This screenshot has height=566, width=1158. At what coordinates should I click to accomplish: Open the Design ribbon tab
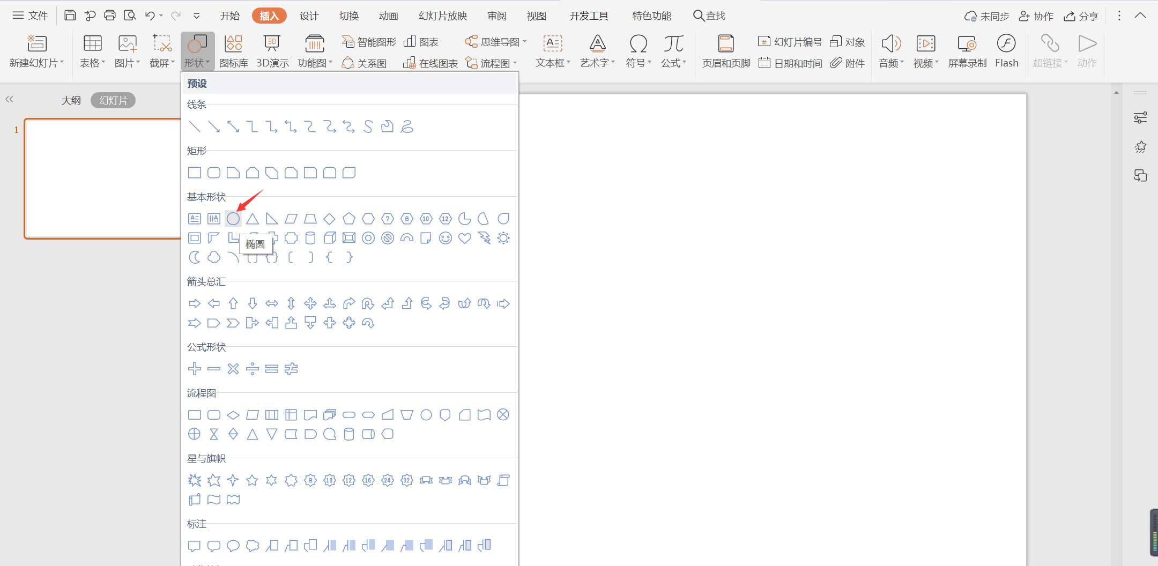pos(309,16)
